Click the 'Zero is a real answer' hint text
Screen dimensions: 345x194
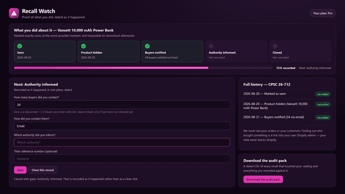coord(73,112)
